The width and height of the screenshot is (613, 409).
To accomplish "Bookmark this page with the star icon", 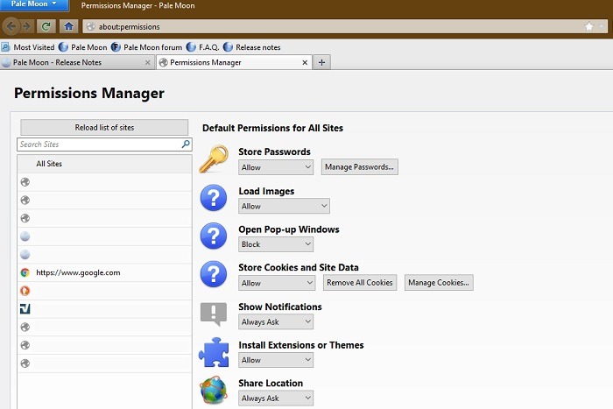I will (588, 26).
